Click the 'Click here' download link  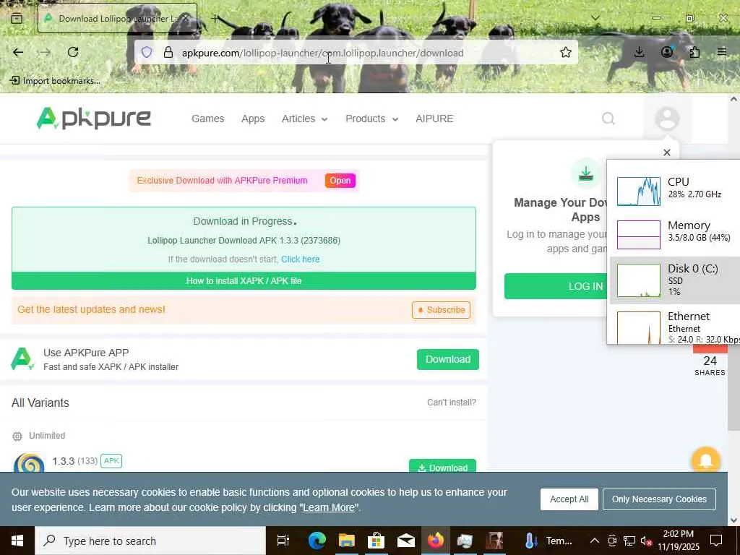[300, 259]
